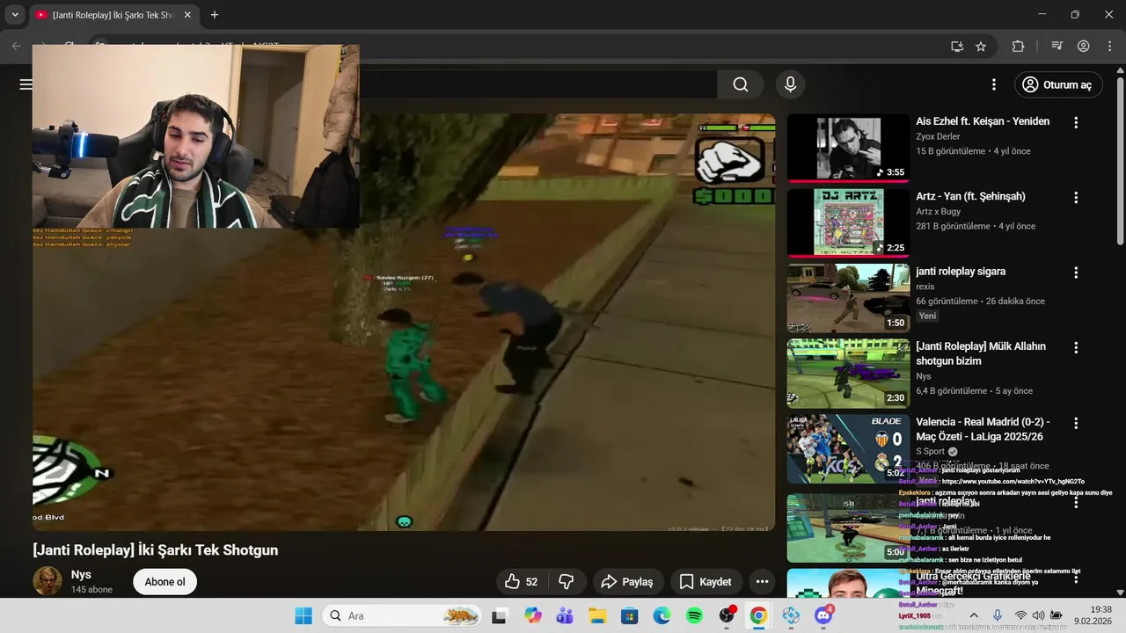1126x633 pixels.
Task: Open Microsoft Edge from taskbar
Action: point(662,615)
